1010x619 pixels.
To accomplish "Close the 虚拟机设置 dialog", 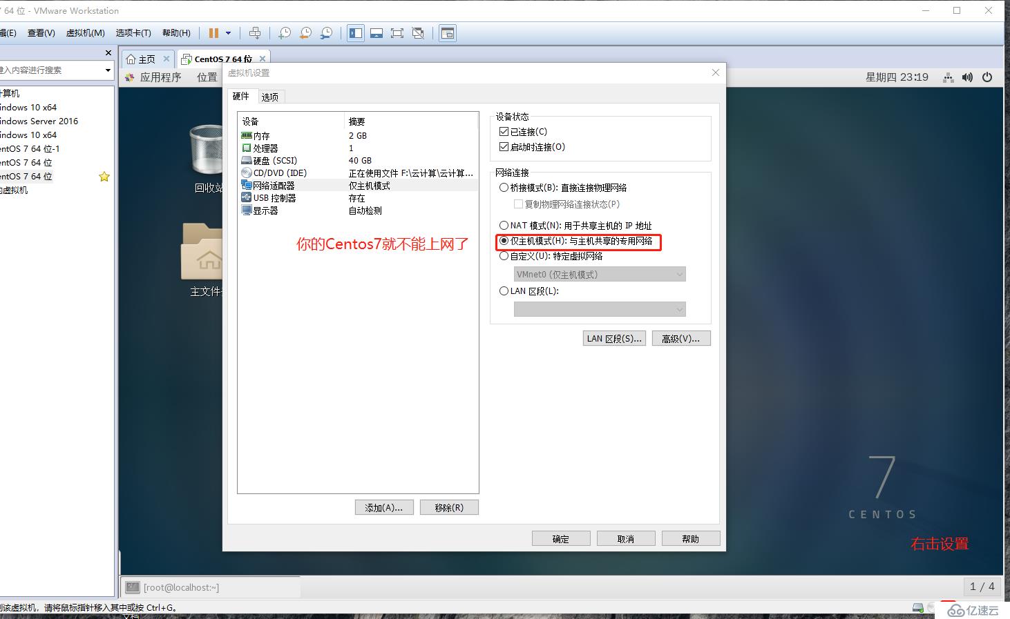I will pyautogui.click(x=716, y=72).
